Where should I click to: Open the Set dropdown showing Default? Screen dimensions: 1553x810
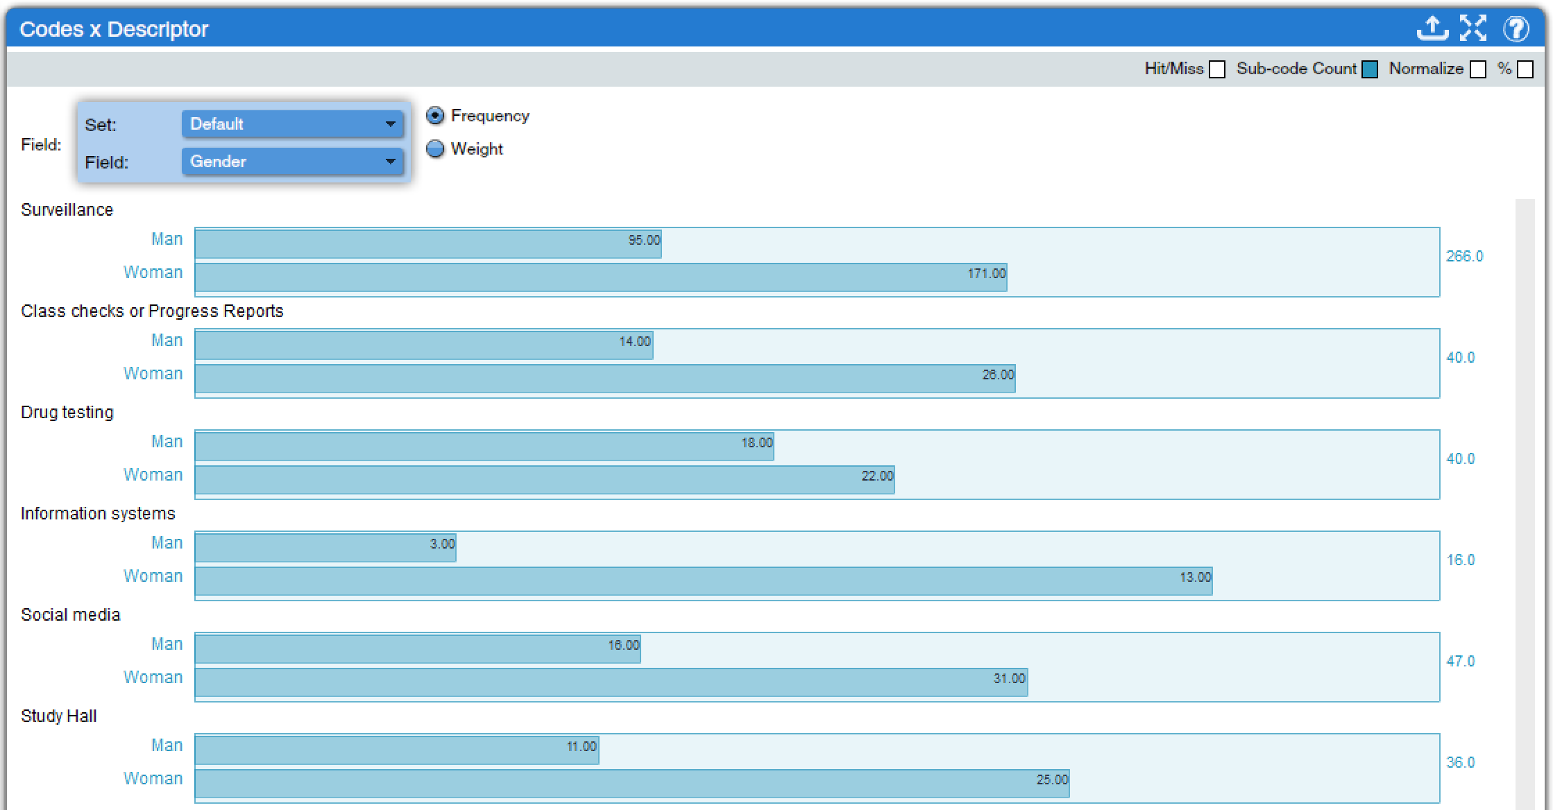(x=292, y=124)
